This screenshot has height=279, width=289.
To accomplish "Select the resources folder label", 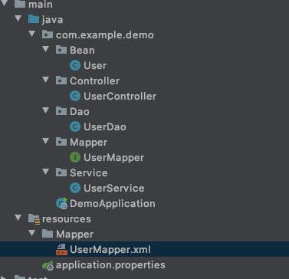I will click(x=67, y=219).
